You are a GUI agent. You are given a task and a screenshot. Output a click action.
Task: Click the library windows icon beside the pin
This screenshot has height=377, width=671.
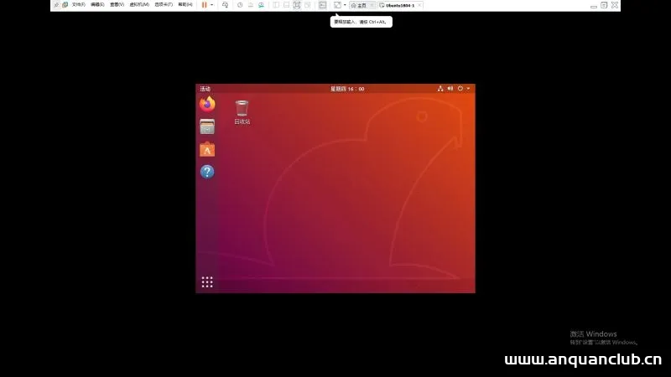(x=65, y=5)
